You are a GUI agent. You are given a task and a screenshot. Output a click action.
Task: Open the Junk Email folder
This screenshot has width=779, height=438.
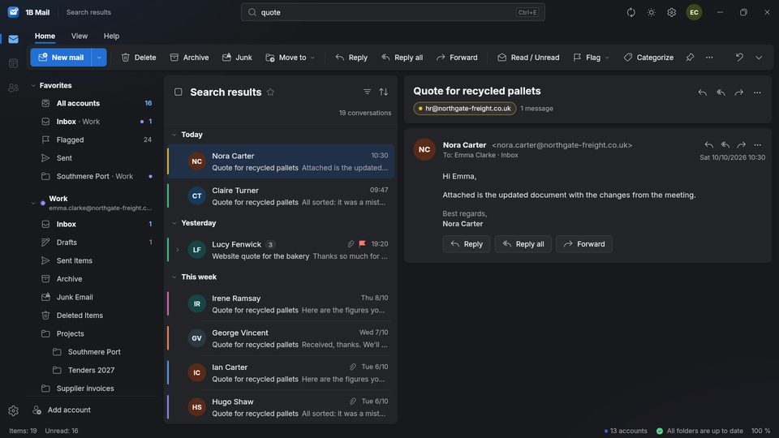point(95,297)
